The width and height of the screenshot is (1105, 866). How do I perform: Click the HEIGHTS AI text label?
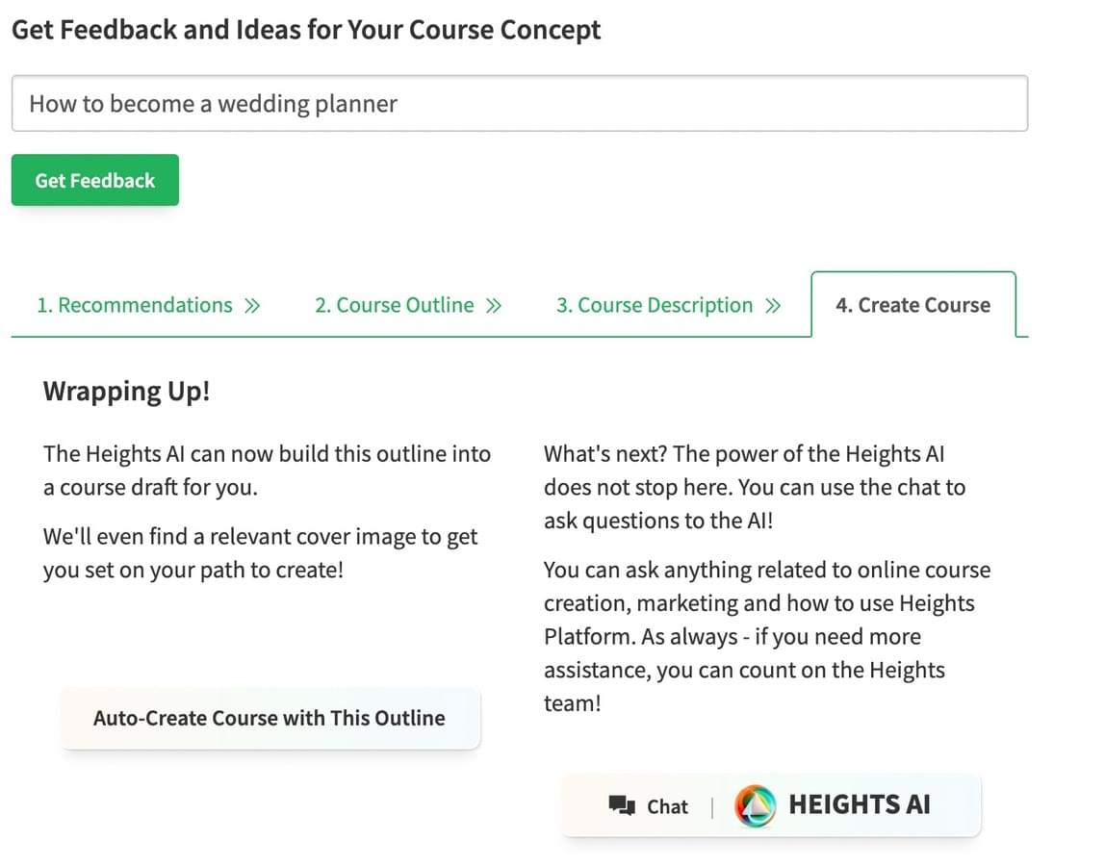(x=859, y=804)
